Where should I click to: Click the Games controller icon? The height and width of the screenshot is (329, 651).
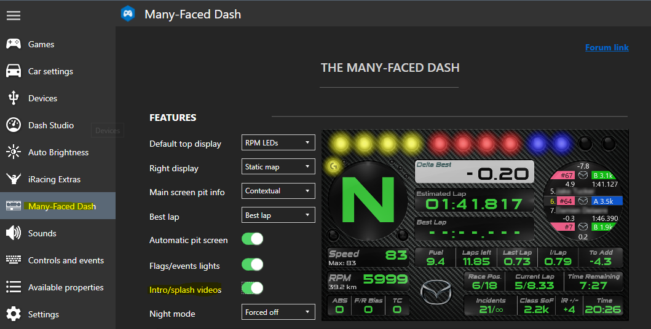pyautogui.click(x=14, y=44)
